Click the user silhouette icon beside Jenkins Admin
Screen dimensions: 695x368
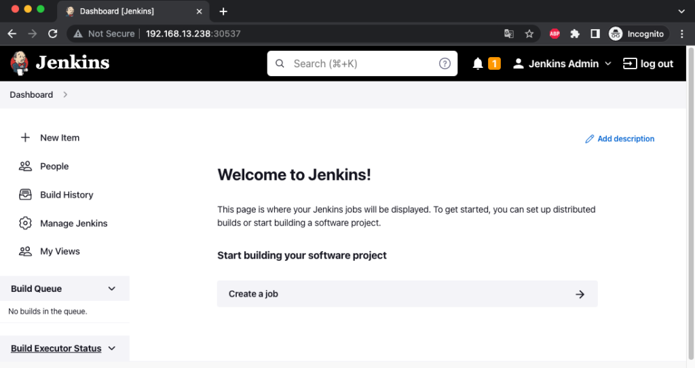pos(518,63)
